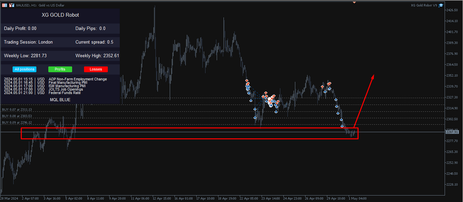The width and height of the screenshot is (463, 202).
Task: Select the BUY 0.09 at 2296.12 order line
Action: tap(17, 123)
